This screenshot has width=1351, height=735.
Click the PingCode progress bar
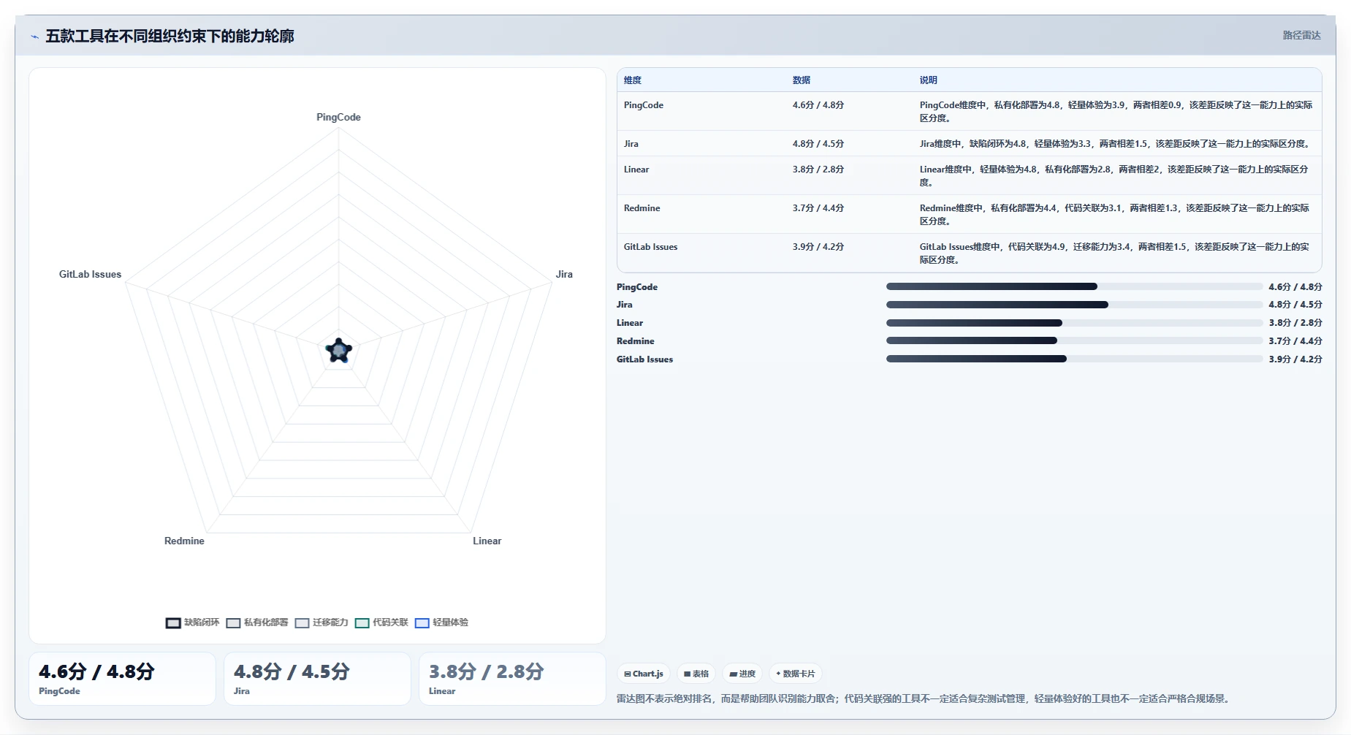coord(1074,286)
